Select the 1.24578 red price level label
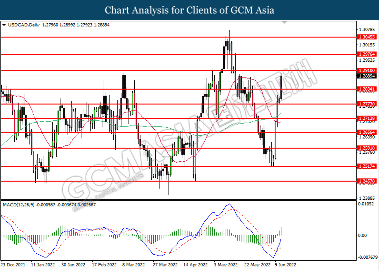This screenshot has height=270, width=379. pos(367,181)
